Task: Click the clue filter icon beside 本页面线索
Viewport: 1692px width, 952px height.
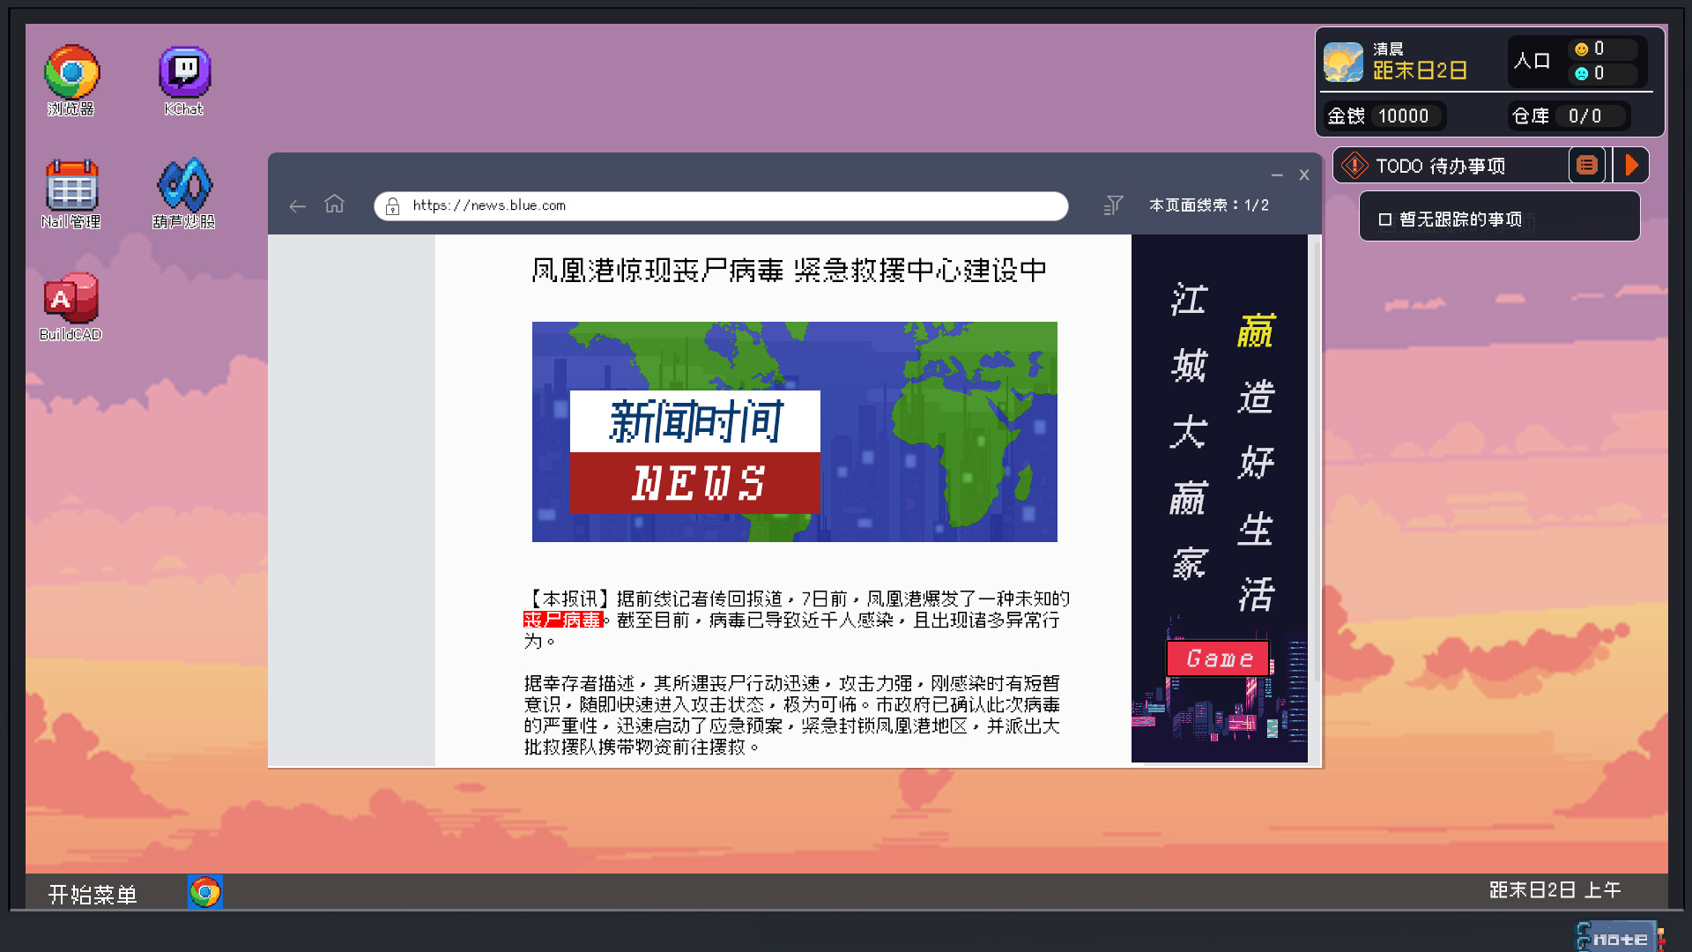Action: point(1113,205)
